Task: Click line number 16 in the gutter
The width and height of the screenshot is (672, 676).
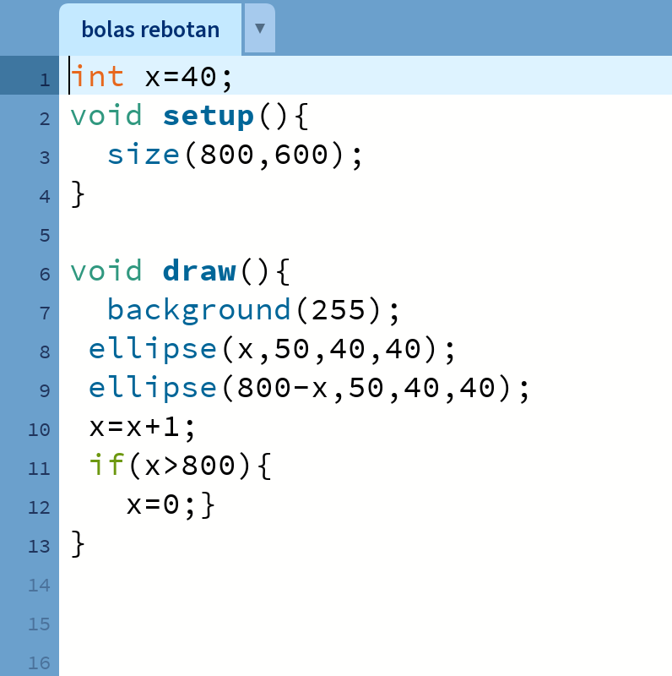Action: click(40, 662)
